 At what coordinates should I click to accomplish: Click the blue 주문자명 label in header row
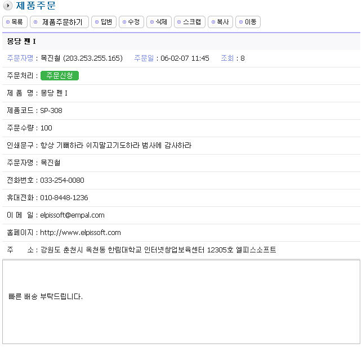pyautogui.click(x=20, y=58)
